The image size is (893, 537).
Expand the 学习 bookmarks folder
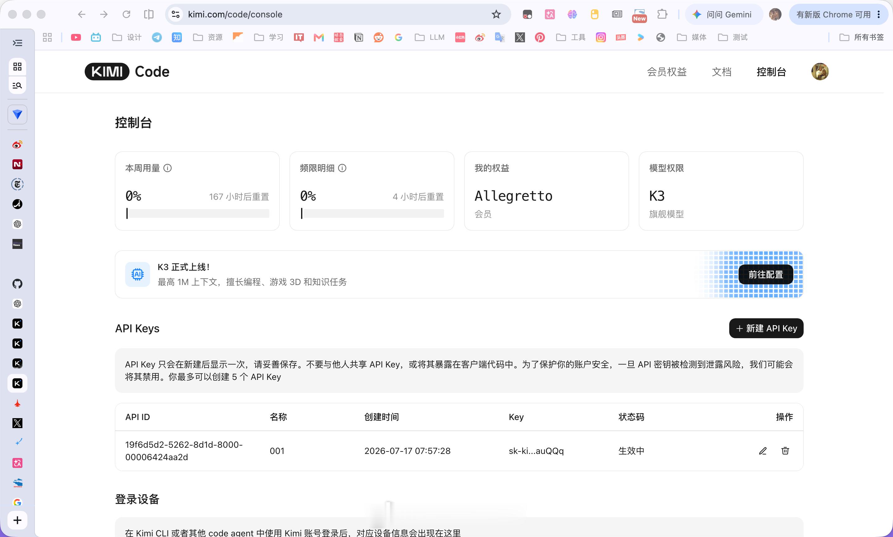(269, 37)
